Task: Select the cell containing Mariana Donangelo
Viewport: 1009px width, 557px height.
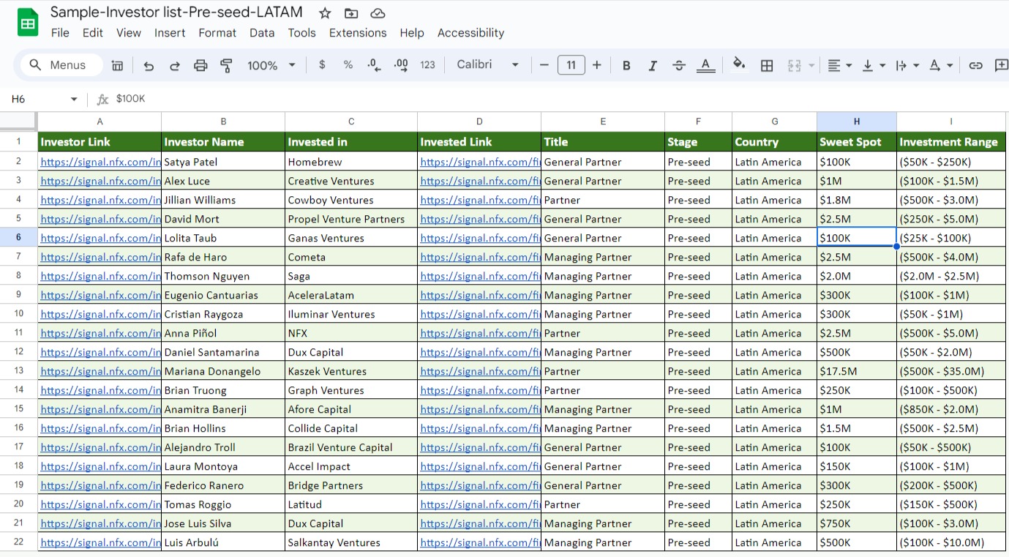Action: pyautogui.click(x=223, y=371)
